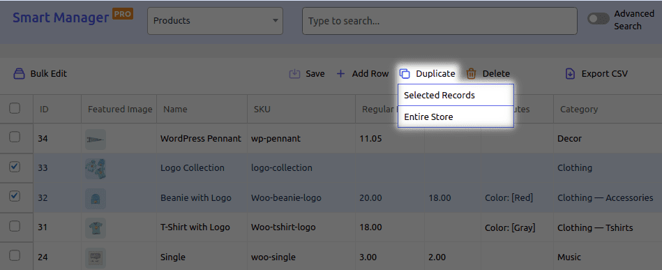
Task: Click the wp-pennant SKU cell
Action: pyautogui.click(x=301, y=138)
